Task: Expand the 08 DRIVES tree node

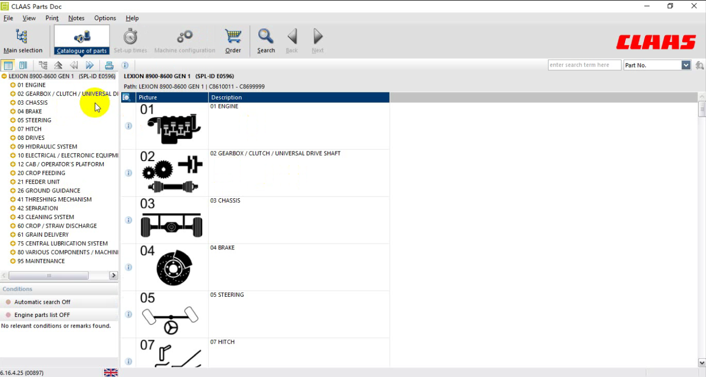Action: click(13, 138)
